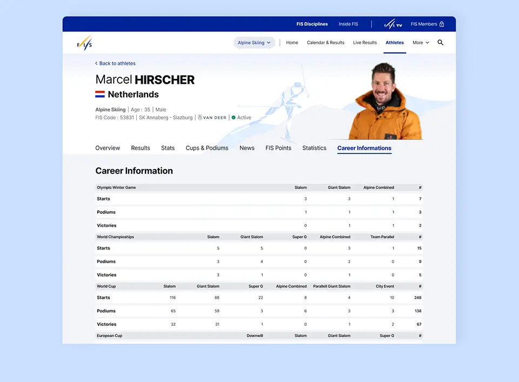Switch to the Overview tab
The image size is (519, 382).
pos(108,148)
